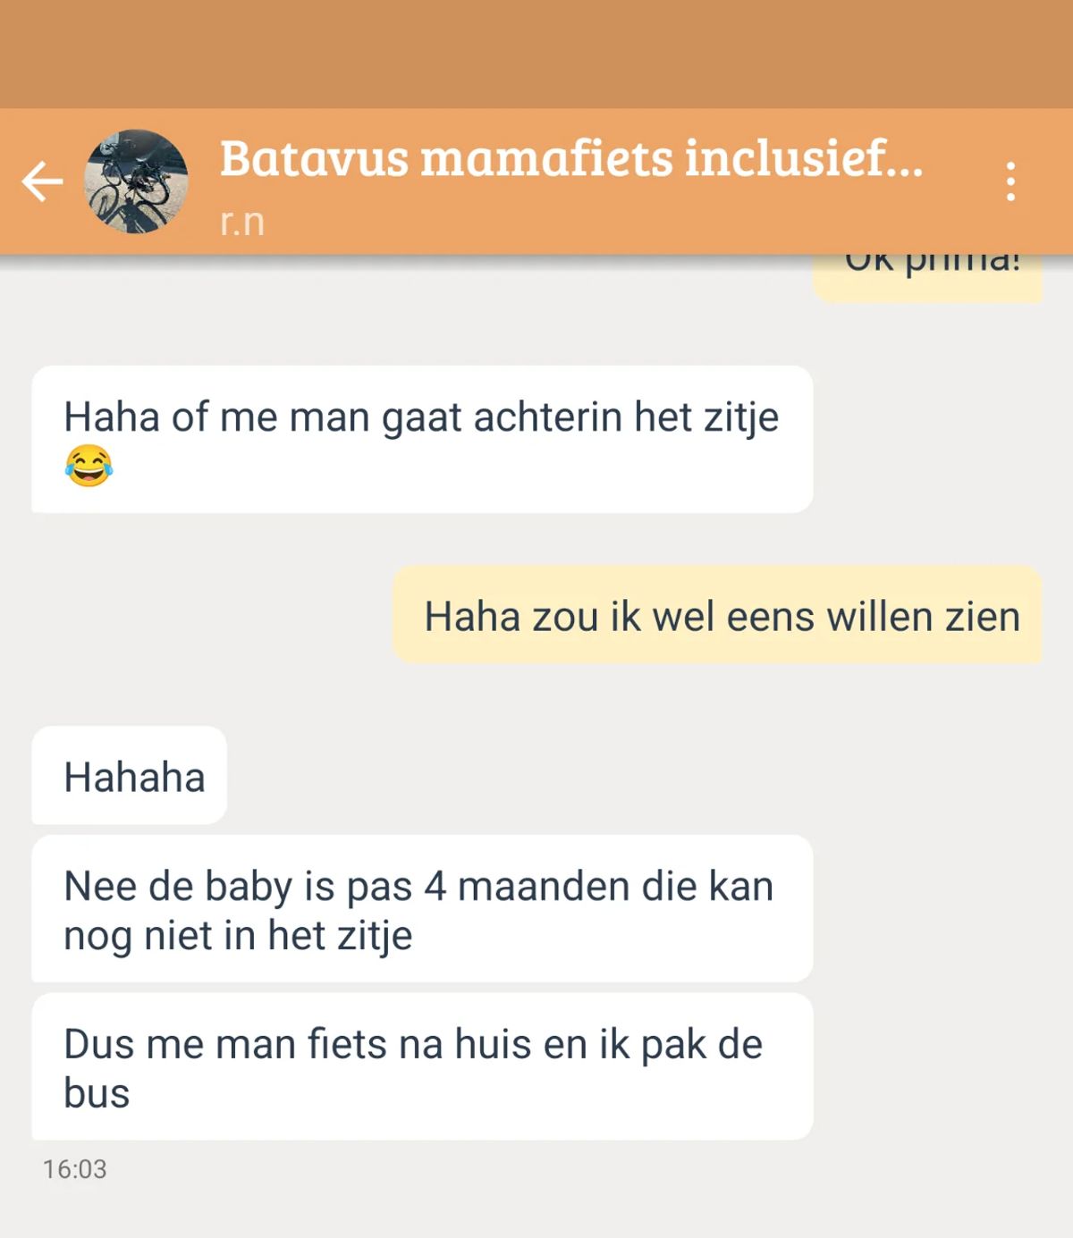Click the word 'inclusief' in header title
The image size is (1073, 1238).
click(x=785, y=157)
